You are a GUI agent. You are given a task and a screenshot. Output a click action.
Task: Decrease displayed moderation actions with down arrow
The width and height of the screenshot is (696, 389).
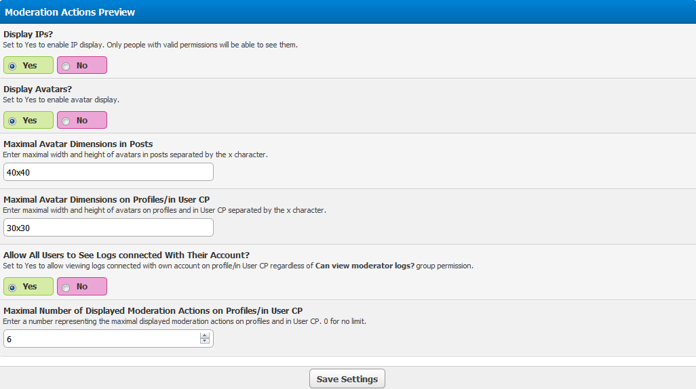205,342
